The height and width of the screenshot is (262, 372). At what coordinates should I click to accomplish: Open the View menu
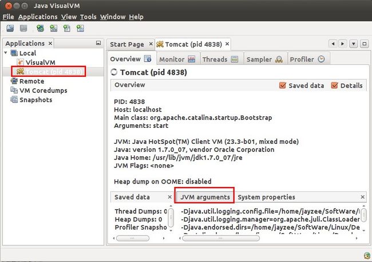pos(69,17)
